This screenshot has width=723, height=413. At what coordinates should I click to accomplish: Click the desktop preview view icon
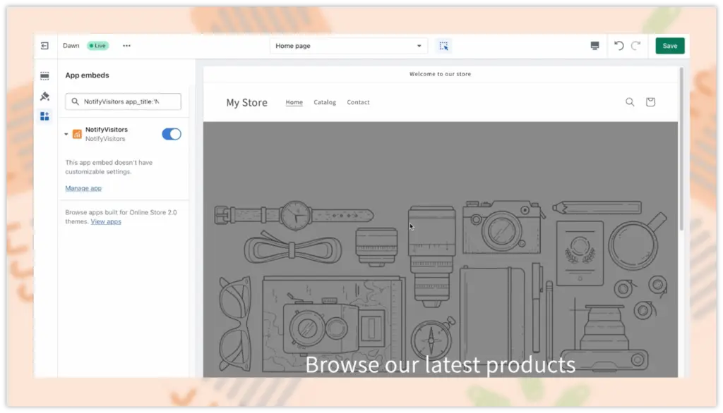point(594,46)
